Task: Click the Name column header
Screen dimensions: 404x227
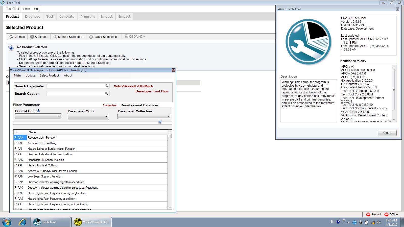Action: click(97, 132)
